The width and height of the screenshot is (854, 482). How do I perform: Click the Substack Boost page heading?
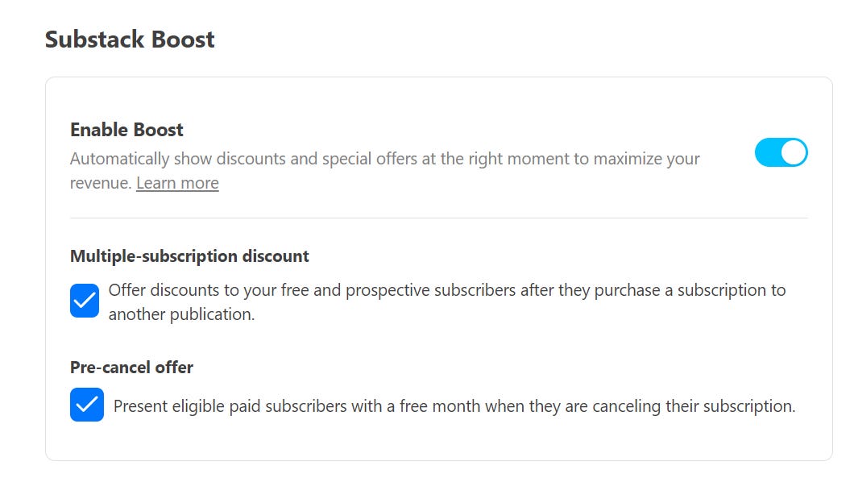pyautogui.click(x=130, y=39)
